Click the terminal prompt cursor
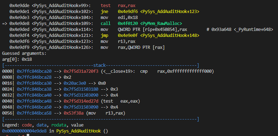The image size is (278, 136). [28, 135]
